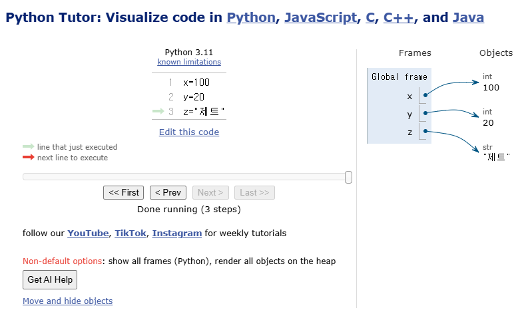Open the JavaScript link in the title
Image resolution: width=528 pixels, height=318 pixels.
click(321, 17)
